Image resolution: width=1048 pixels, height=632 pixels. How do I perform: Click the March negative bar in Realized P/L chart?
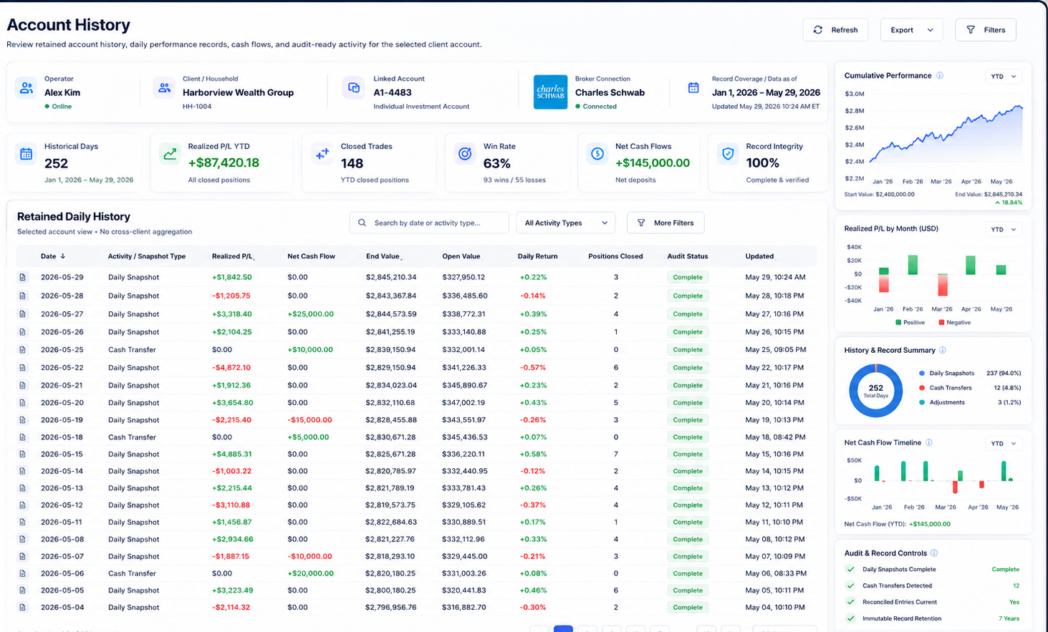pos(943,286)
